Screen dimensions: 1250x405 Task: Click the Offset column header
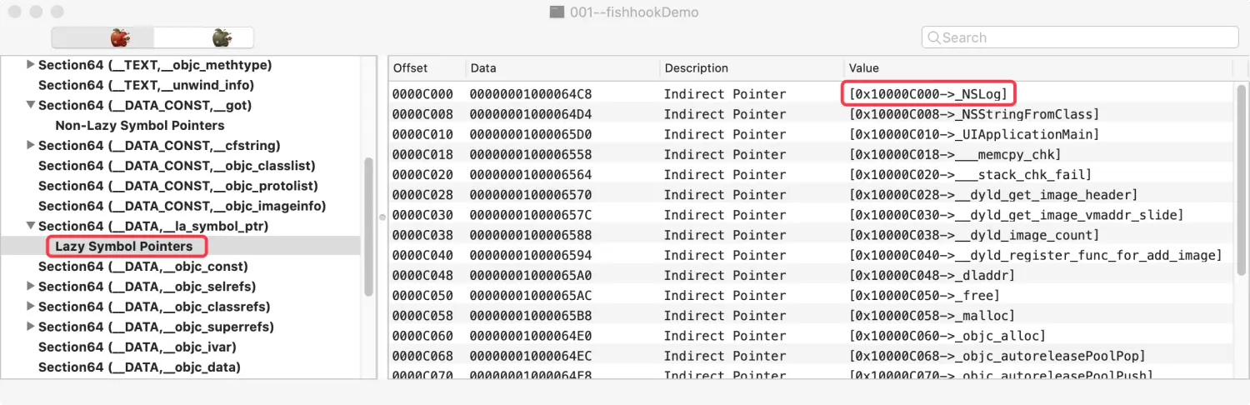(410, 68)
